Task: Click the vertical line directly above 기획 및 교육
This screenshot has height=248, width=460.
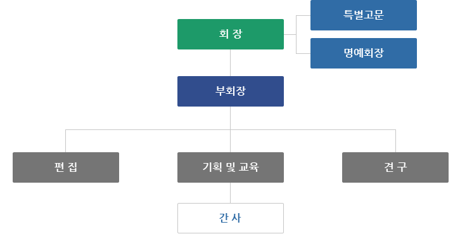Action: click(x=230, y=141)
